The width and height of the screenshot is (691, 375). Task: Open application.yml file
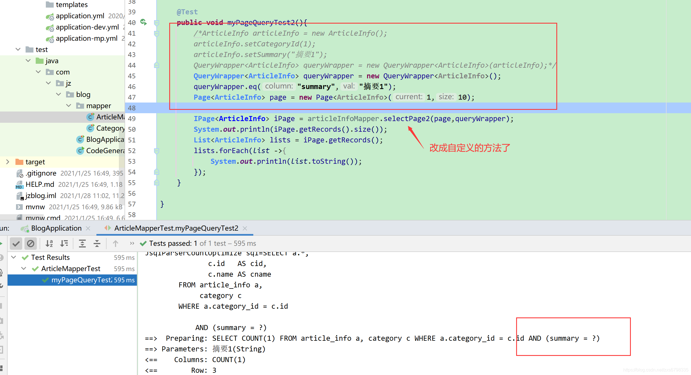(x=80, y=16)
